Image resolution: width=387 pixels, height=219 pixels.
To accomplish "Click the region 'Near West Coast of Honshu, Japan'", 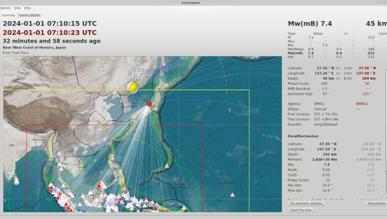I will pos(34,47).
